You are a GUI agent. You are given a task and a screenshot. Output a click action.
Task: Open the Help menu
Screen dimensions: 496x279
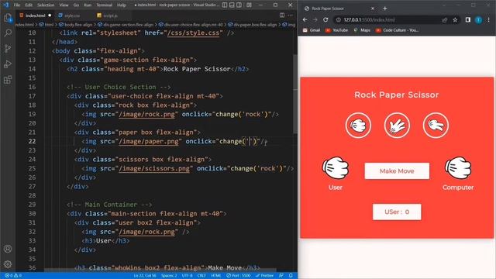(122, 5)
